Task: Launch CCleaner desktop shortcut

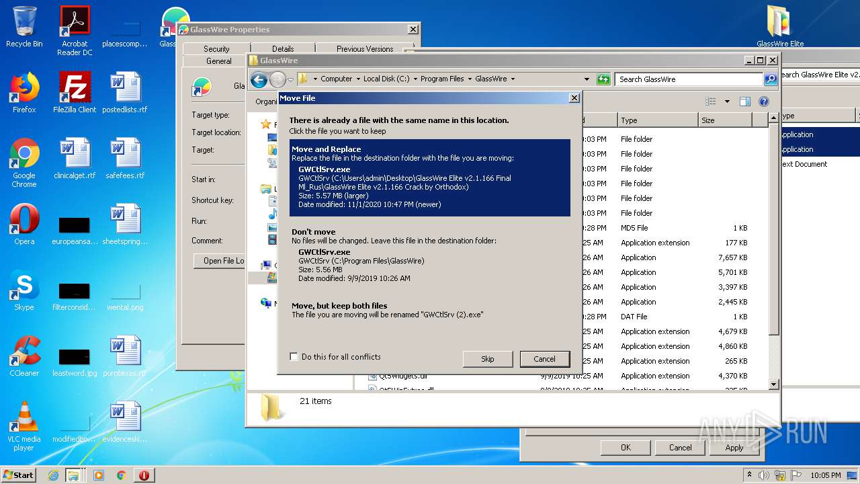Action: 24,356
